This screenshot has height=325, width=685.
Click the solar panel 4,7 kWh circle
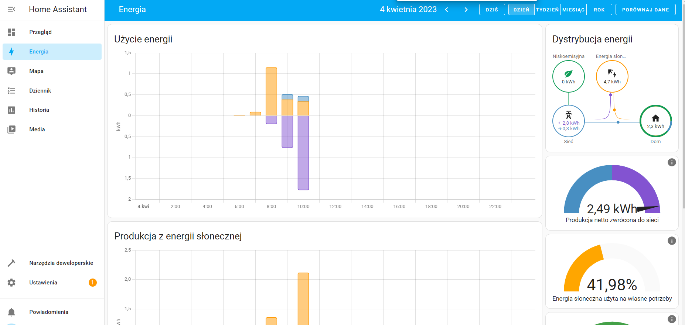pos(612,76)
